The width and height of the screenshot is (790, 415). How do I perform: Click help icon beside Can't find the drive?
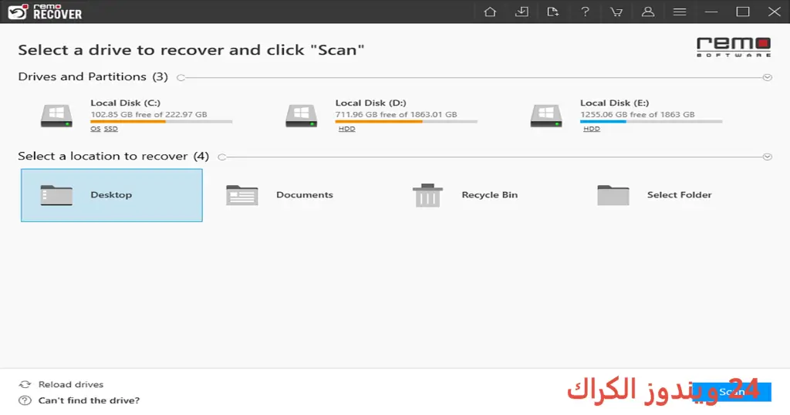pyautogui.click(x=25, y=400)
